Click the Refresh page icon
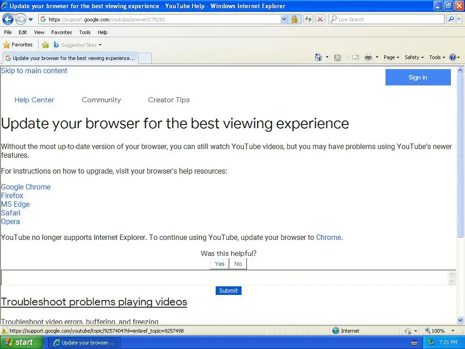 308,20
